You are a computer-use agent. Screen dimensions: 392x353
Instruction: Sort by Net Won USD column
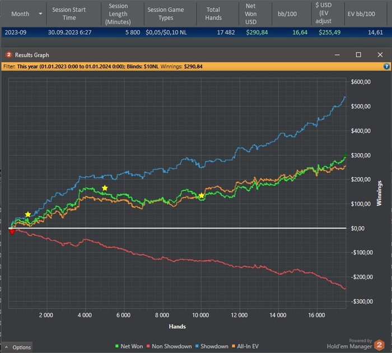tap(251, 14)
